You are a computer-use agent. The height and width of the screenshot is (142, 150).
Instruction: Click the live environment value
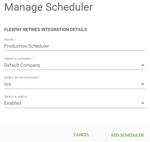8,84
